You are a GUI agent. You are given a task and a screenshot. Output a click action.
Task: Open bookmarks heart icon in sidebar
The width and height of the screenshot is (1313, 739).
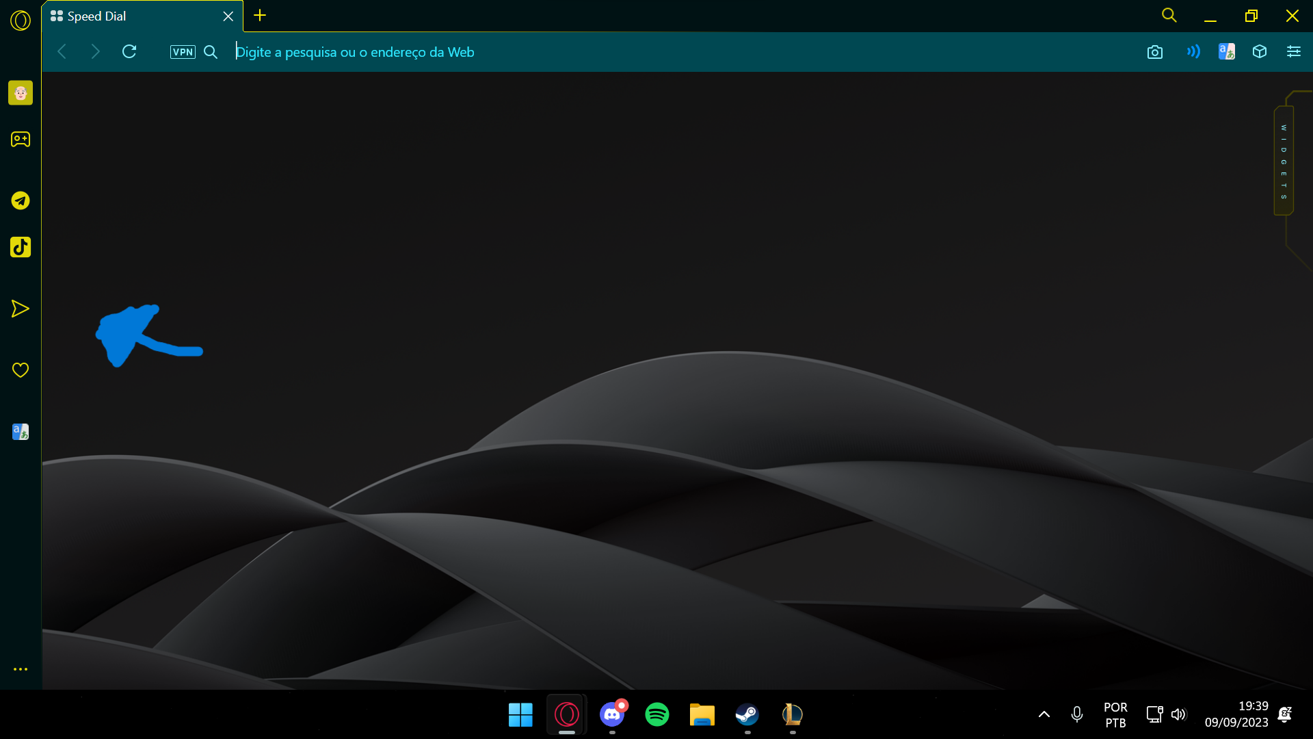(21, 370)
